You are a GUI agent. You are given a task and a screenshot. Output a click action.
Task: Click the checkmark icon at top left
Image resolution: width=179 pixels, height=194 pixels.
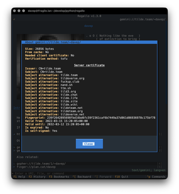(x=14, y=19)
